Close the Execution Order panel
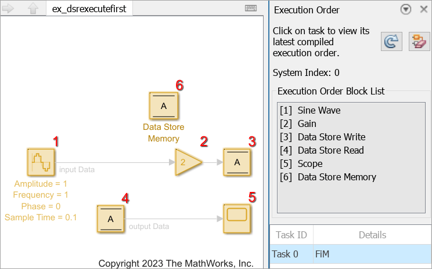 coord(424,9)
